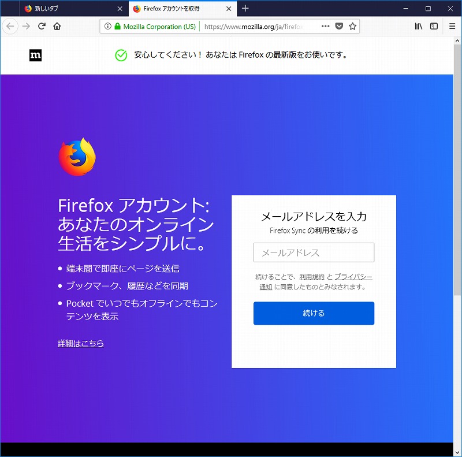Open a new tab with plus button
Image resolution: width=462 pixels, height=457 pixels.
pyautogui.click(x=245, y=8)
